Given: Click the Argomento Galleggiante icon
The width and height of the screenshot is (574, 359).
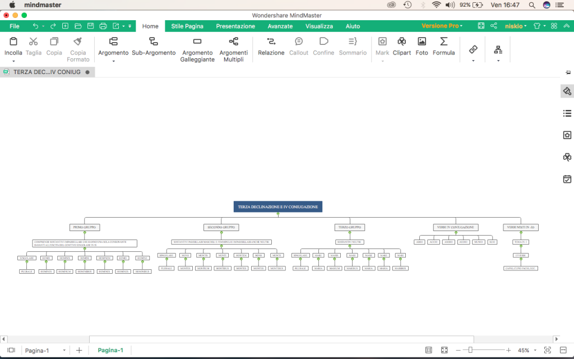Looking at the screenshot, I should [197, 47].
